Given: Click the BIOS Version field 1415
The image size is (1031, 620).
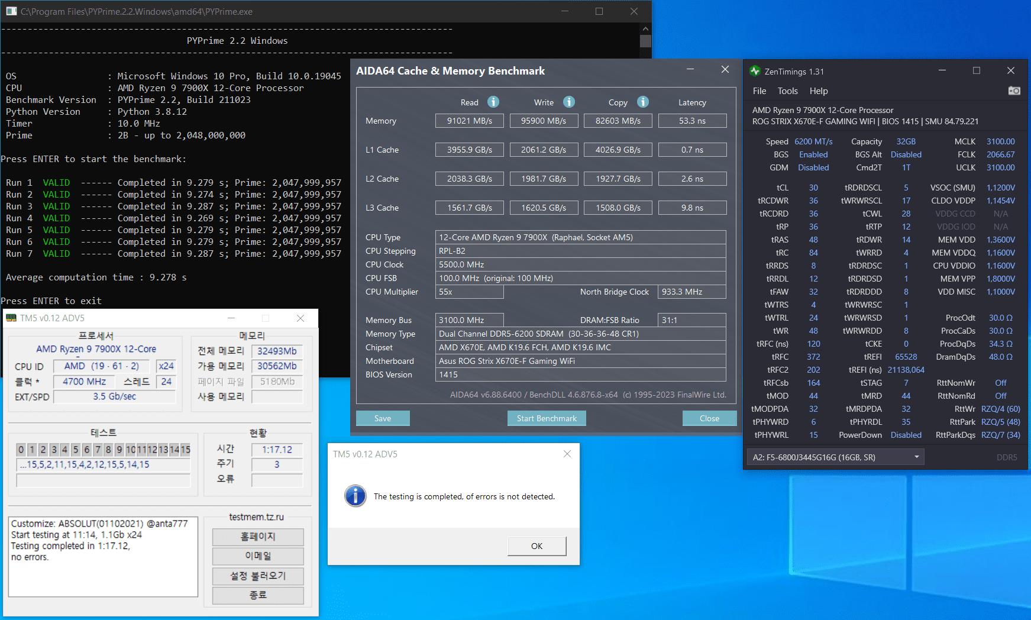Looking at the screenshot, I should click(580, 374).
